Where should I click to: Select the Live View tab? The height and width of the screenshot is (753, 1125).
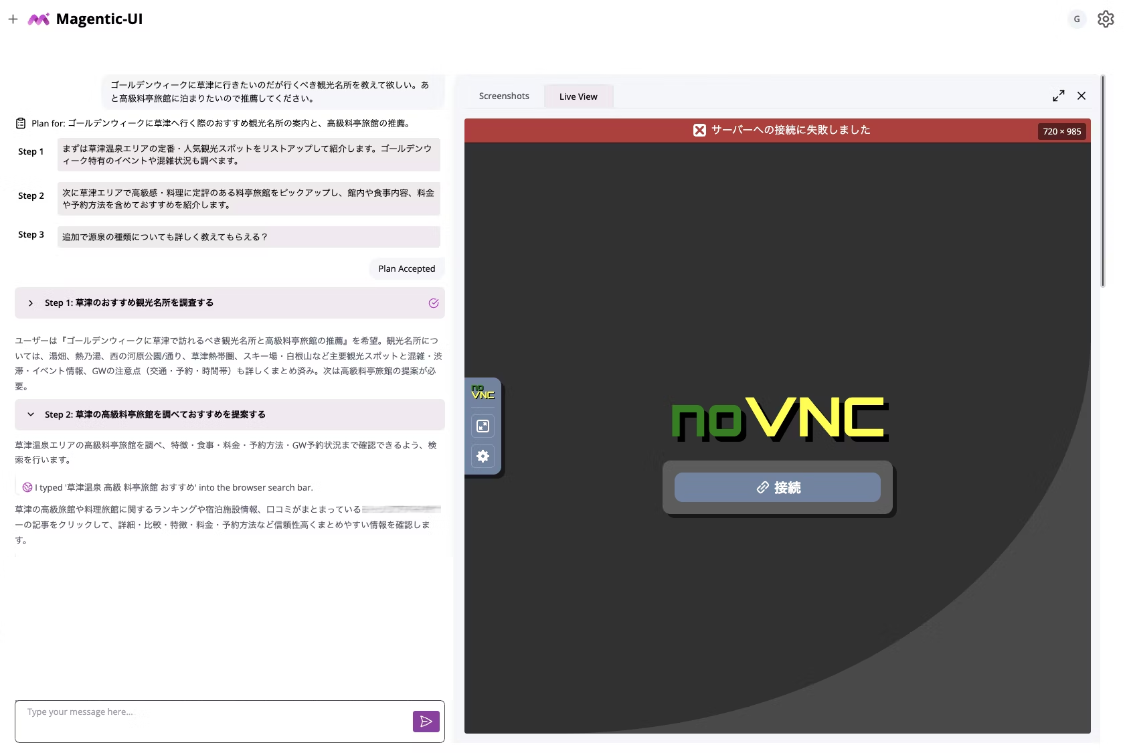click(x=578, y=96)
